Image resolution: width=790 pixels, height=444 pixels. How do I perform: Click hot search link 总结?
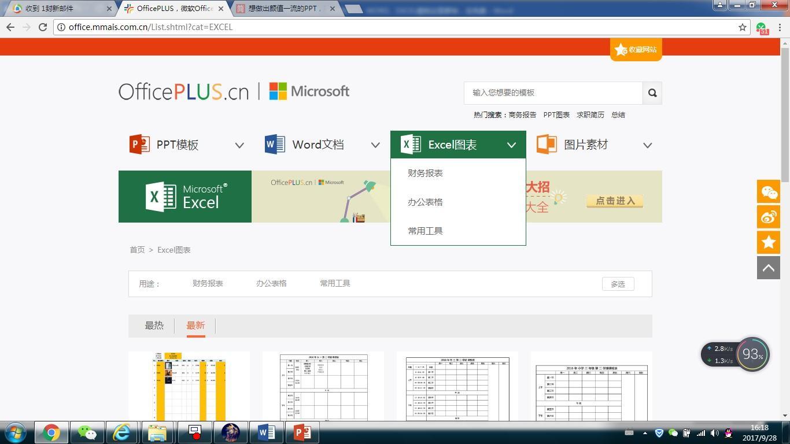click(x=618, y=115)
